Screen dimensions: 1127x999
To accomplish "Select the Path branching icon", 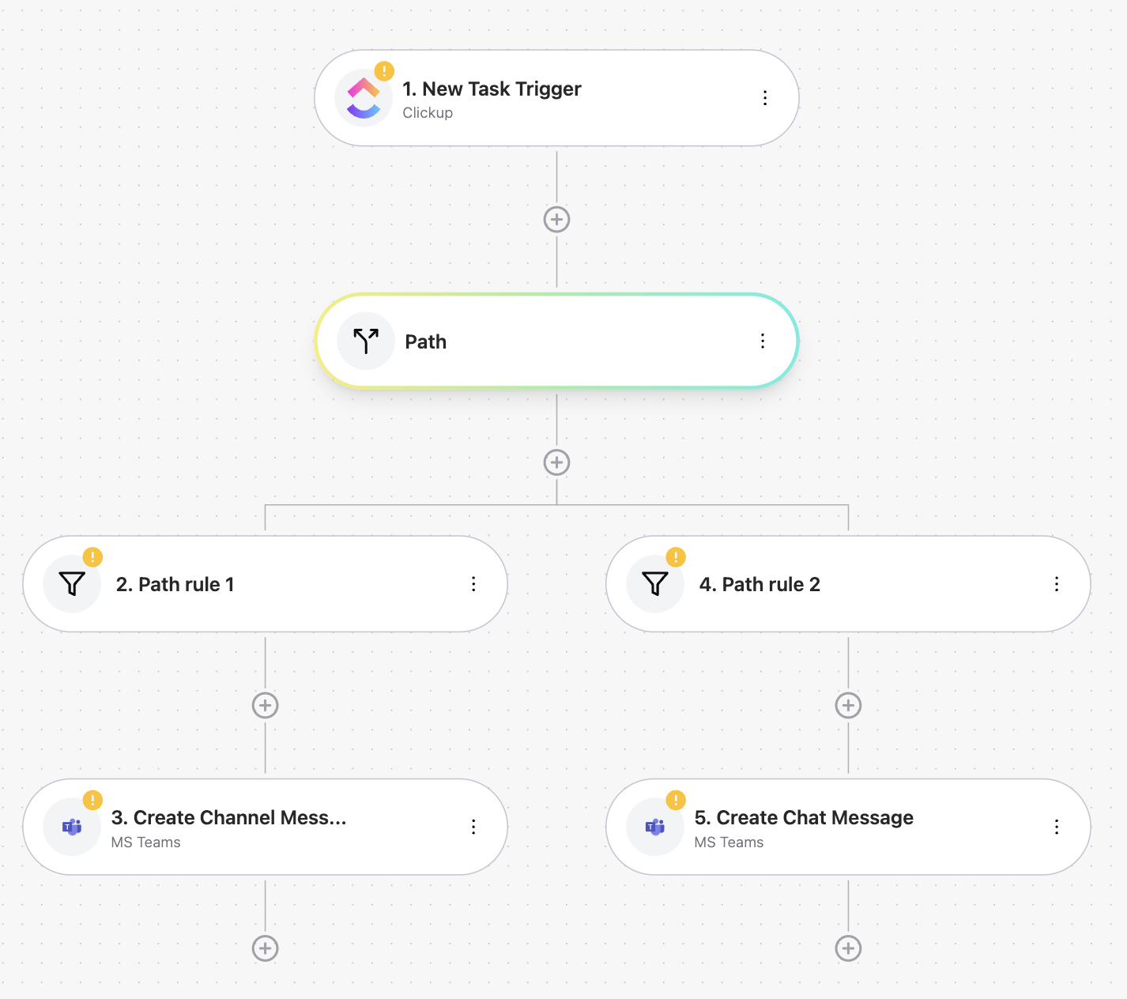I will pyautogui.click(x=364, y=341).
